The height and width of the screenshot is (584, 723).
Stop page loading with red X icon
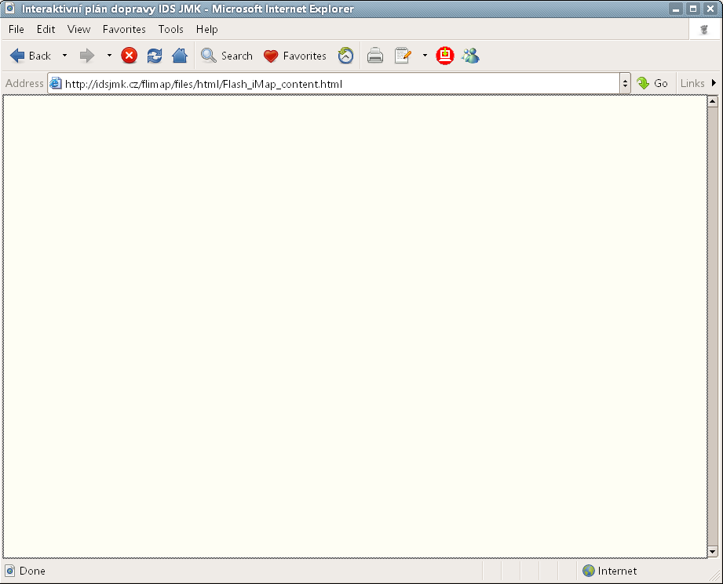(129, 56)
